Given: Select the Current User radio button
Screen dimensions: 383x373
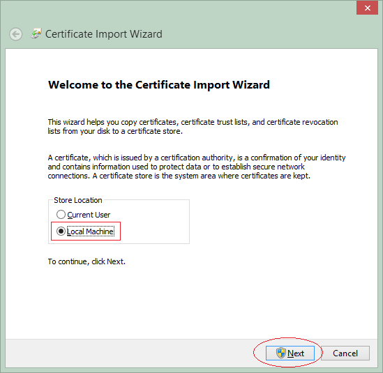Looking at the screenshot, I should (x=61, y=215).
